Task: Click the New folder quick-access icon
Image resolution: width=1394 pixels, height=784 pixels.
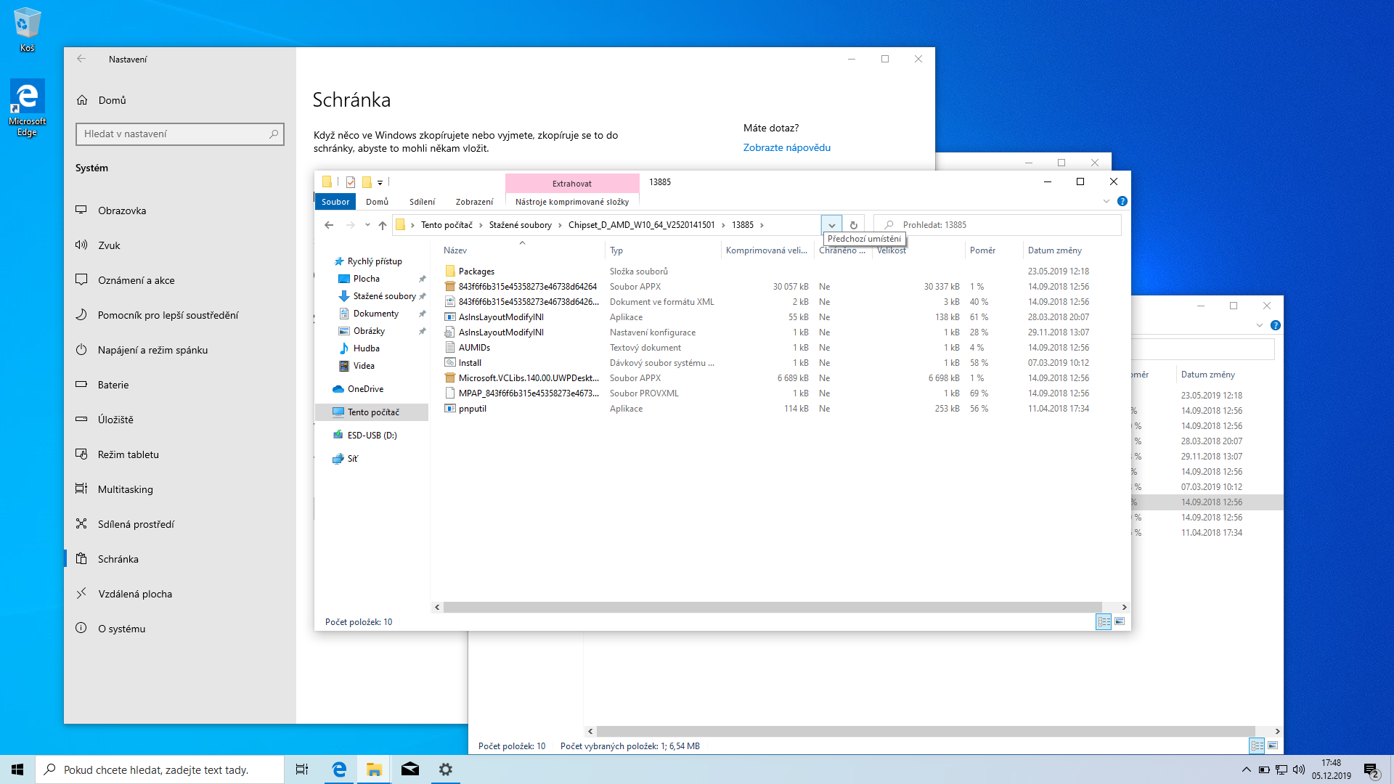Action: [367, 182]
